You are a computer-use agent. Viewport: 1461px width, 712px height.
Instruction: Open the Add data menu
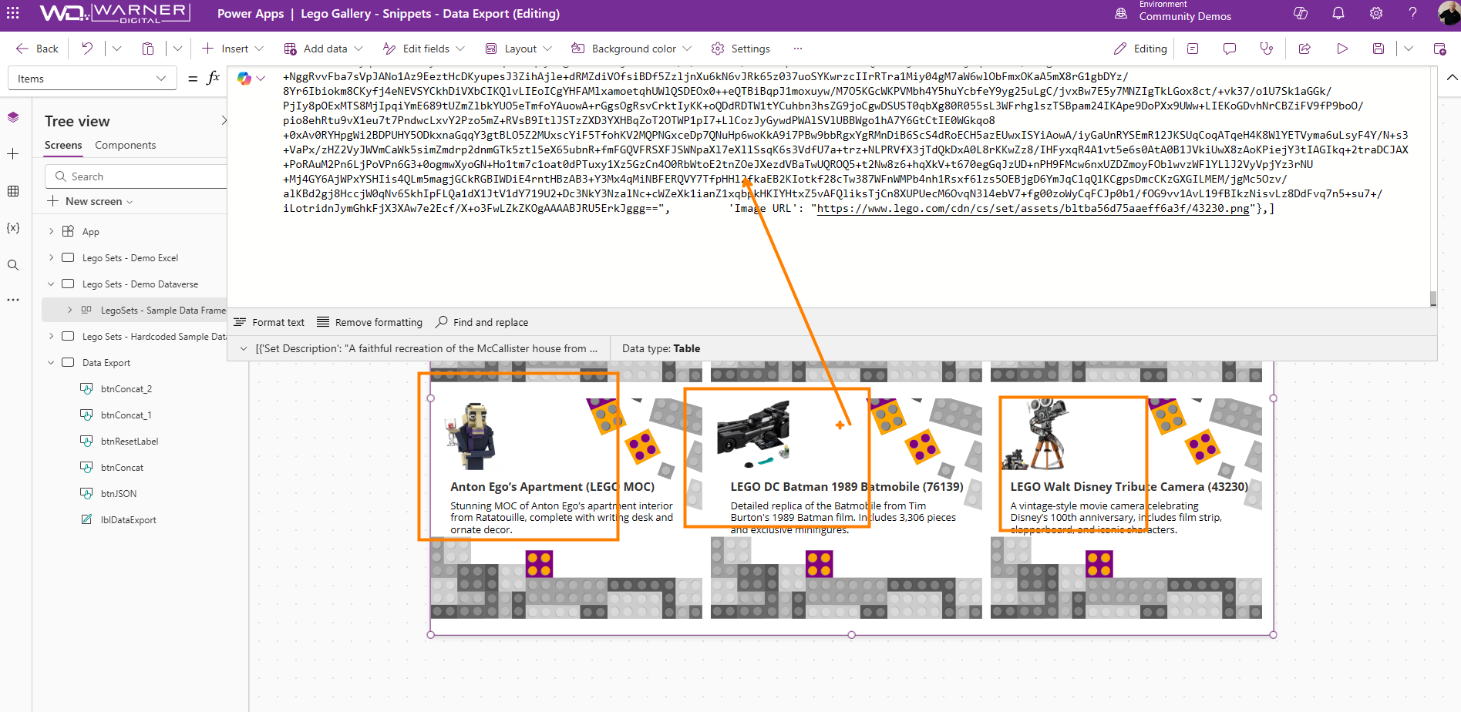coord(323,49)
